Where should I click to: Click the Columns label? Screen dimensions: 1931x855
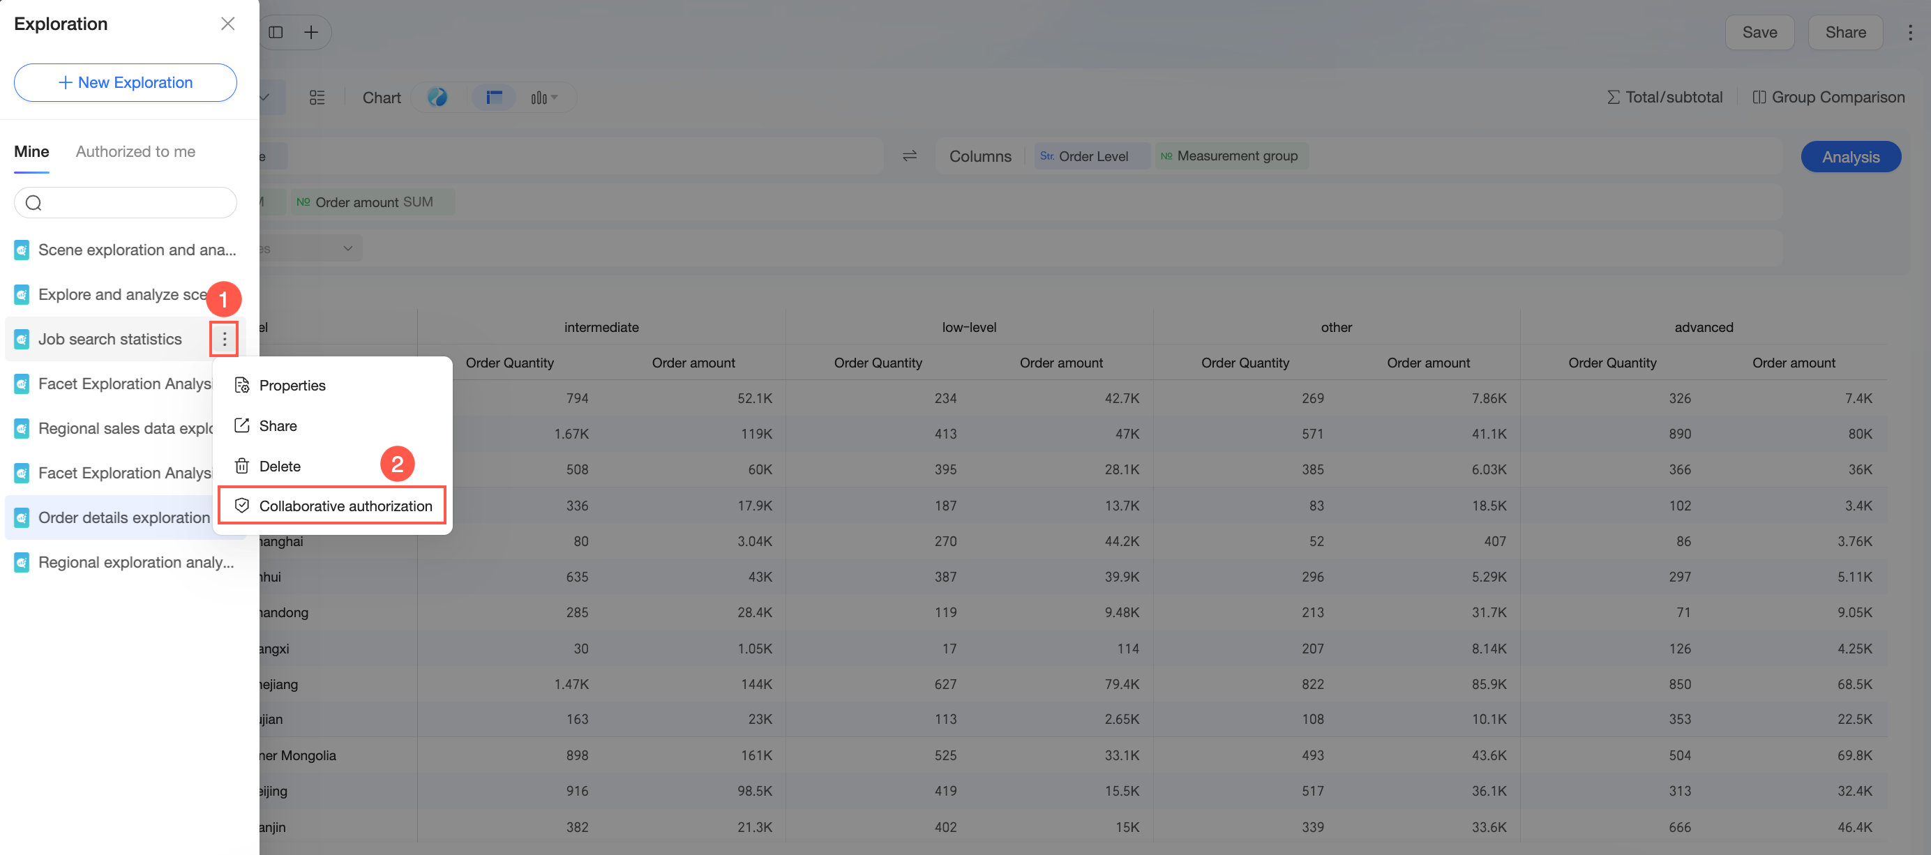point(979,156)
